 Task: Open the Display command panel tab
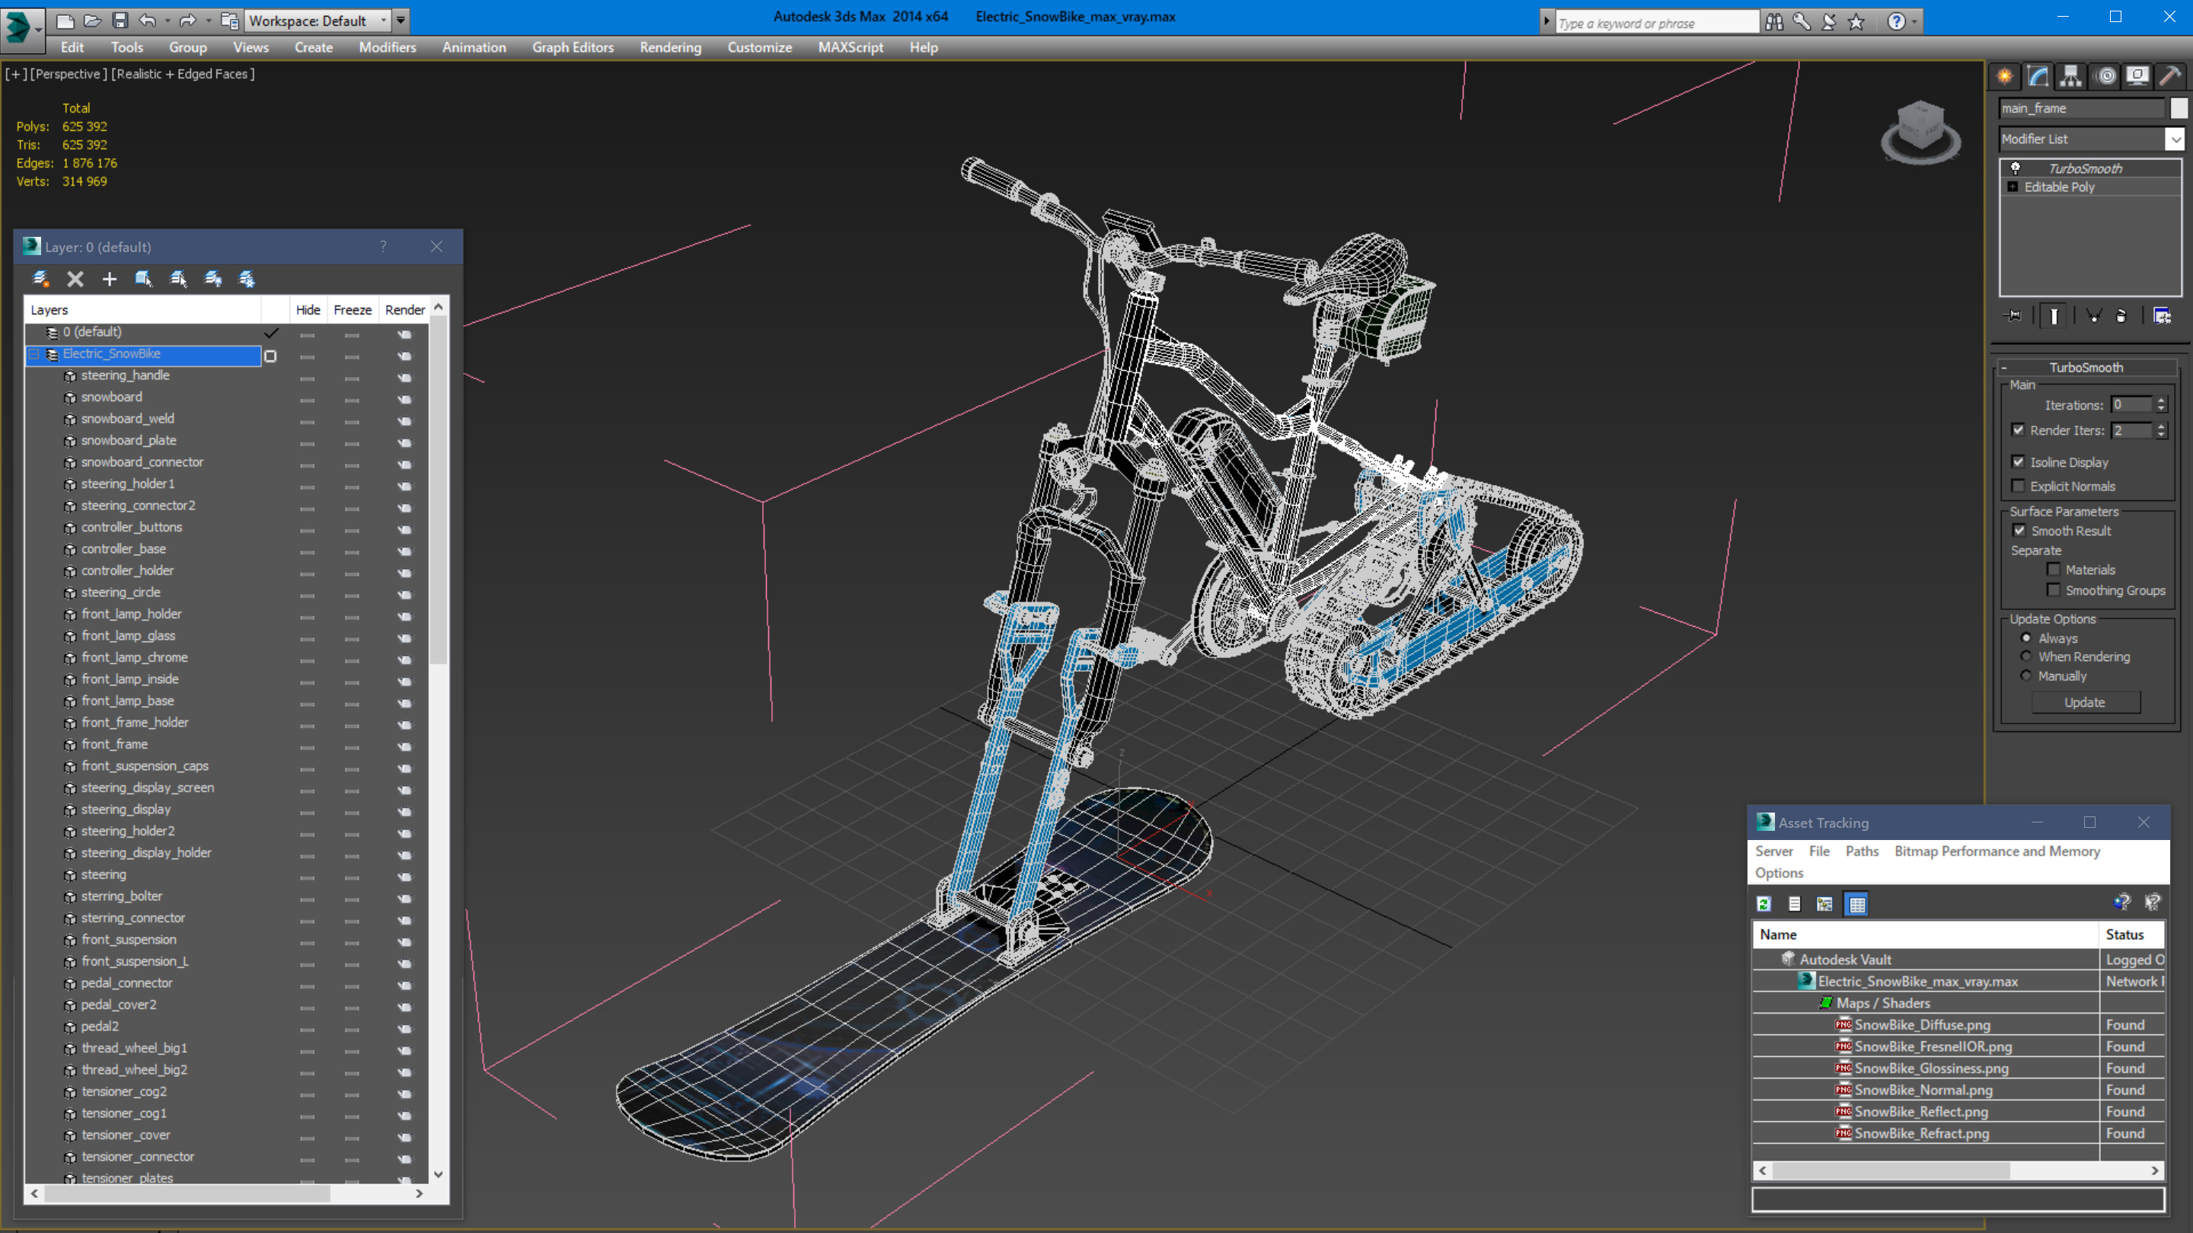2137,76
